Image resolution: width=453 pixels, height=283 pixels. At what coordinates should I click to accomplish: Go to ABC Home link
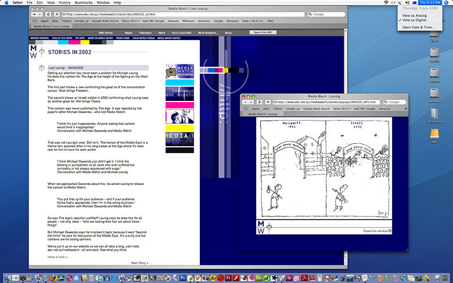106,32
